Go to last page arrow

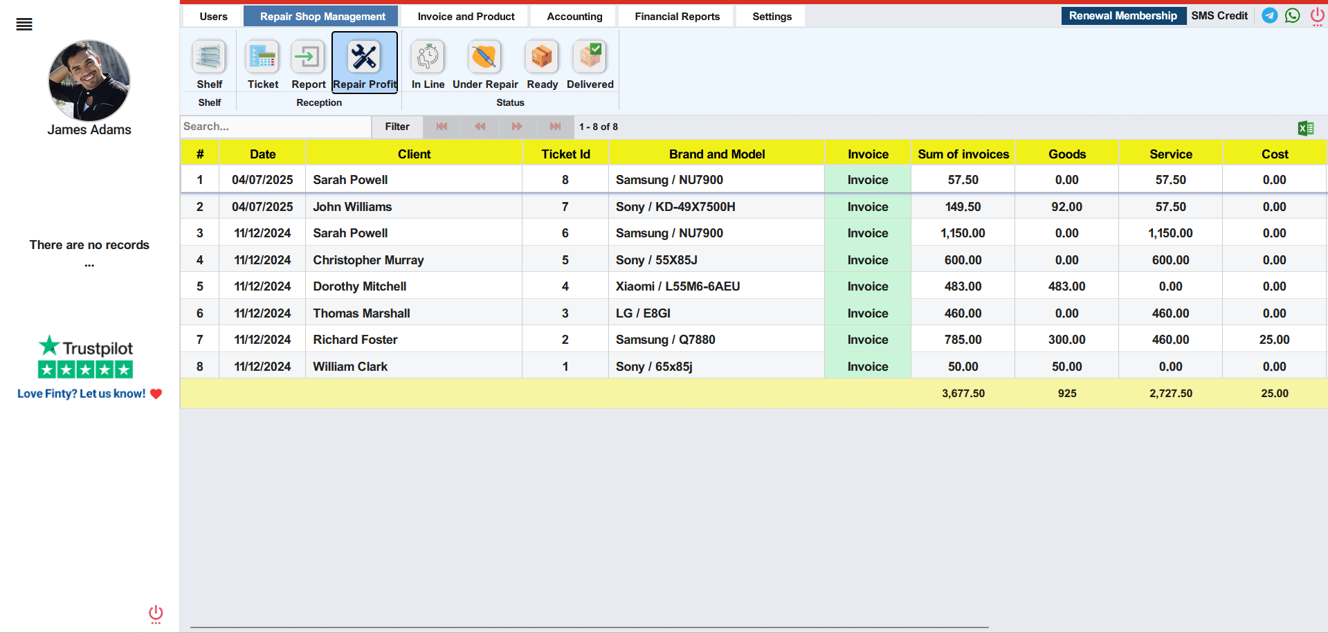pos(555,127)
